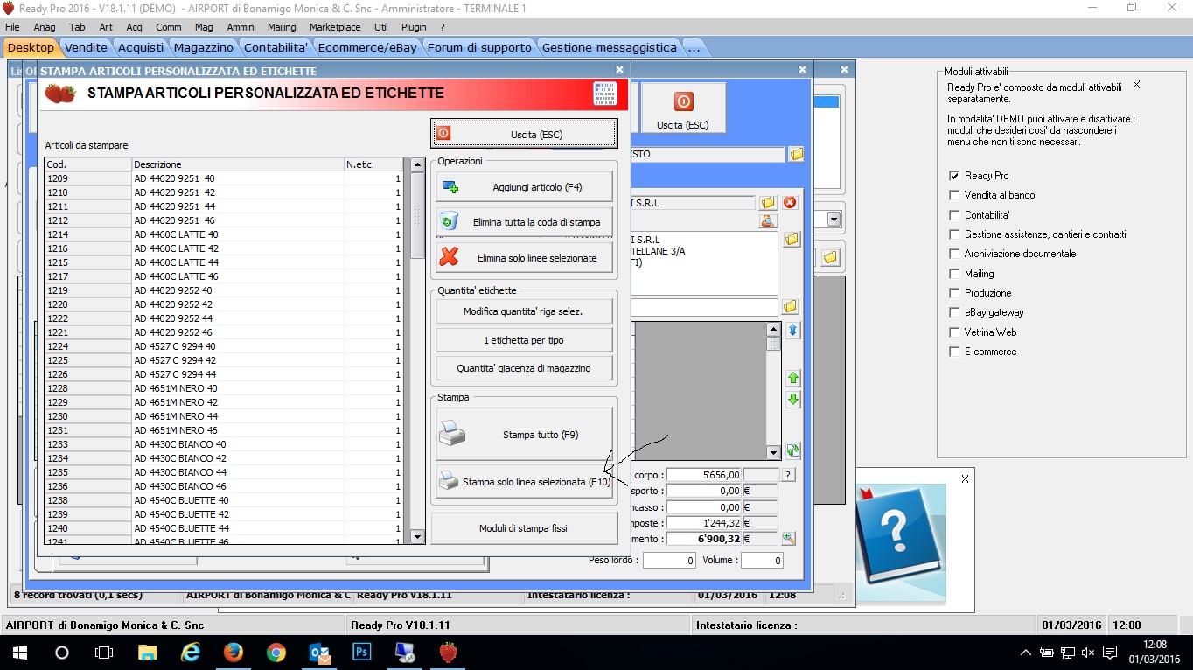Exit the label print dialog via Uscita (ESC)
Viewport: 1193px width, 670px height.
pyautogui.click(x=524, y=134)
